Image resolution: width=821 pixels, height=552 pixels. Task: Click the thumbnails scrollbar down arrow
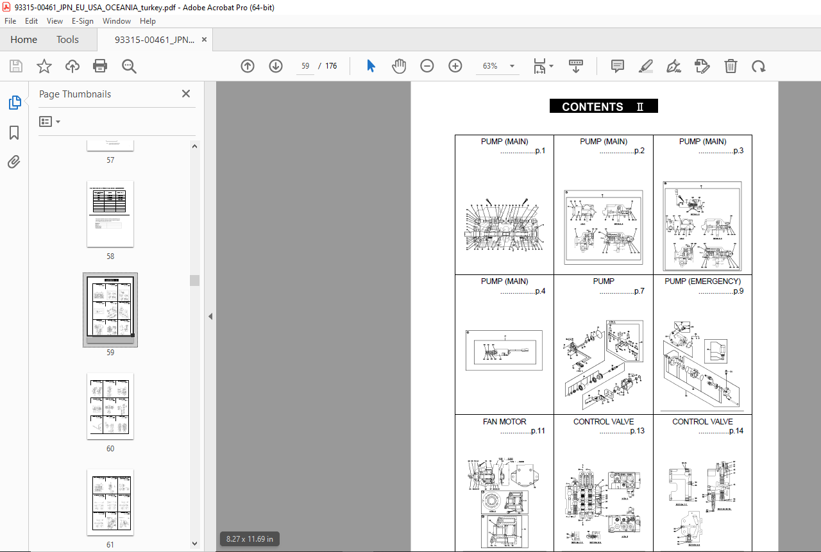click(194, 544)
